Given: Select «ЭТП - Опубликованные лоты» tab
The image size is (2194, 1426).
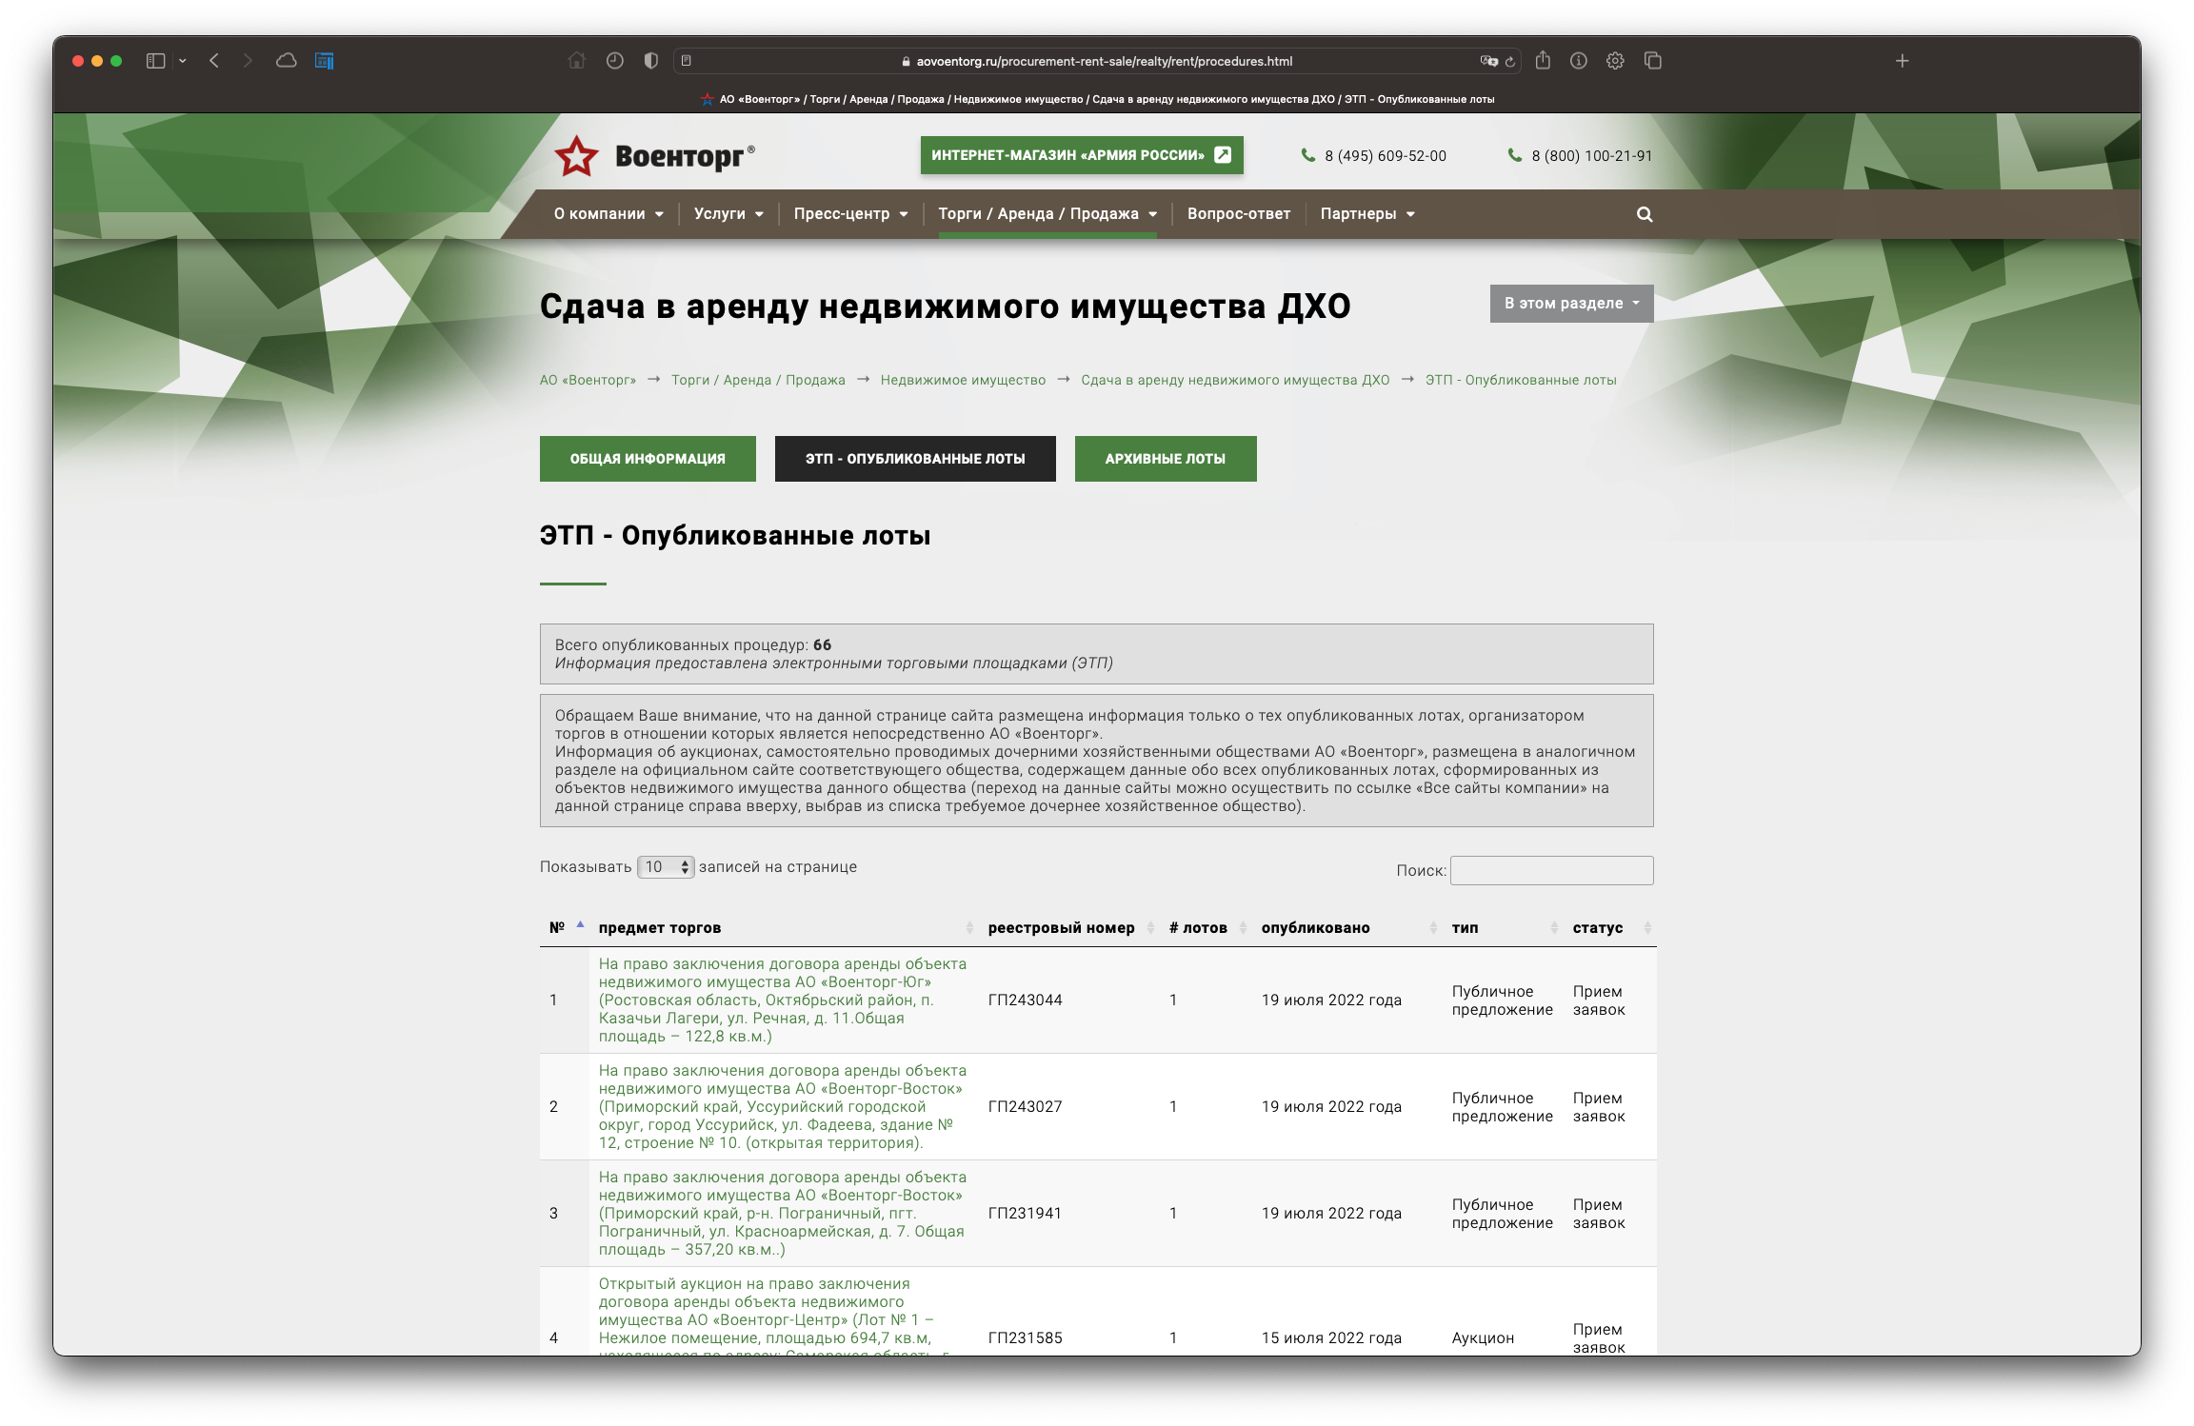Looking at the screenshot, I should pos(915,459).
